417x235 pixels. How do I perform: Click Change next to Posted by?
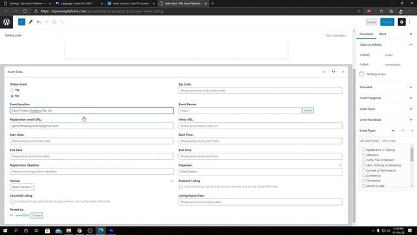pyautogui.click(x=36, y=215)
